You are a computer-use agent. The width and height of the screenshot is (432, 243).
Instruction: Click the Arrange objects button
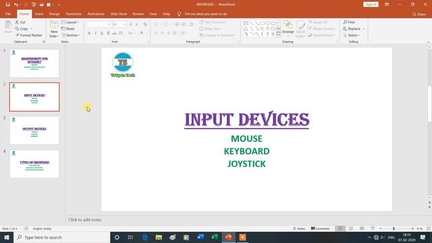pos(288,28)
